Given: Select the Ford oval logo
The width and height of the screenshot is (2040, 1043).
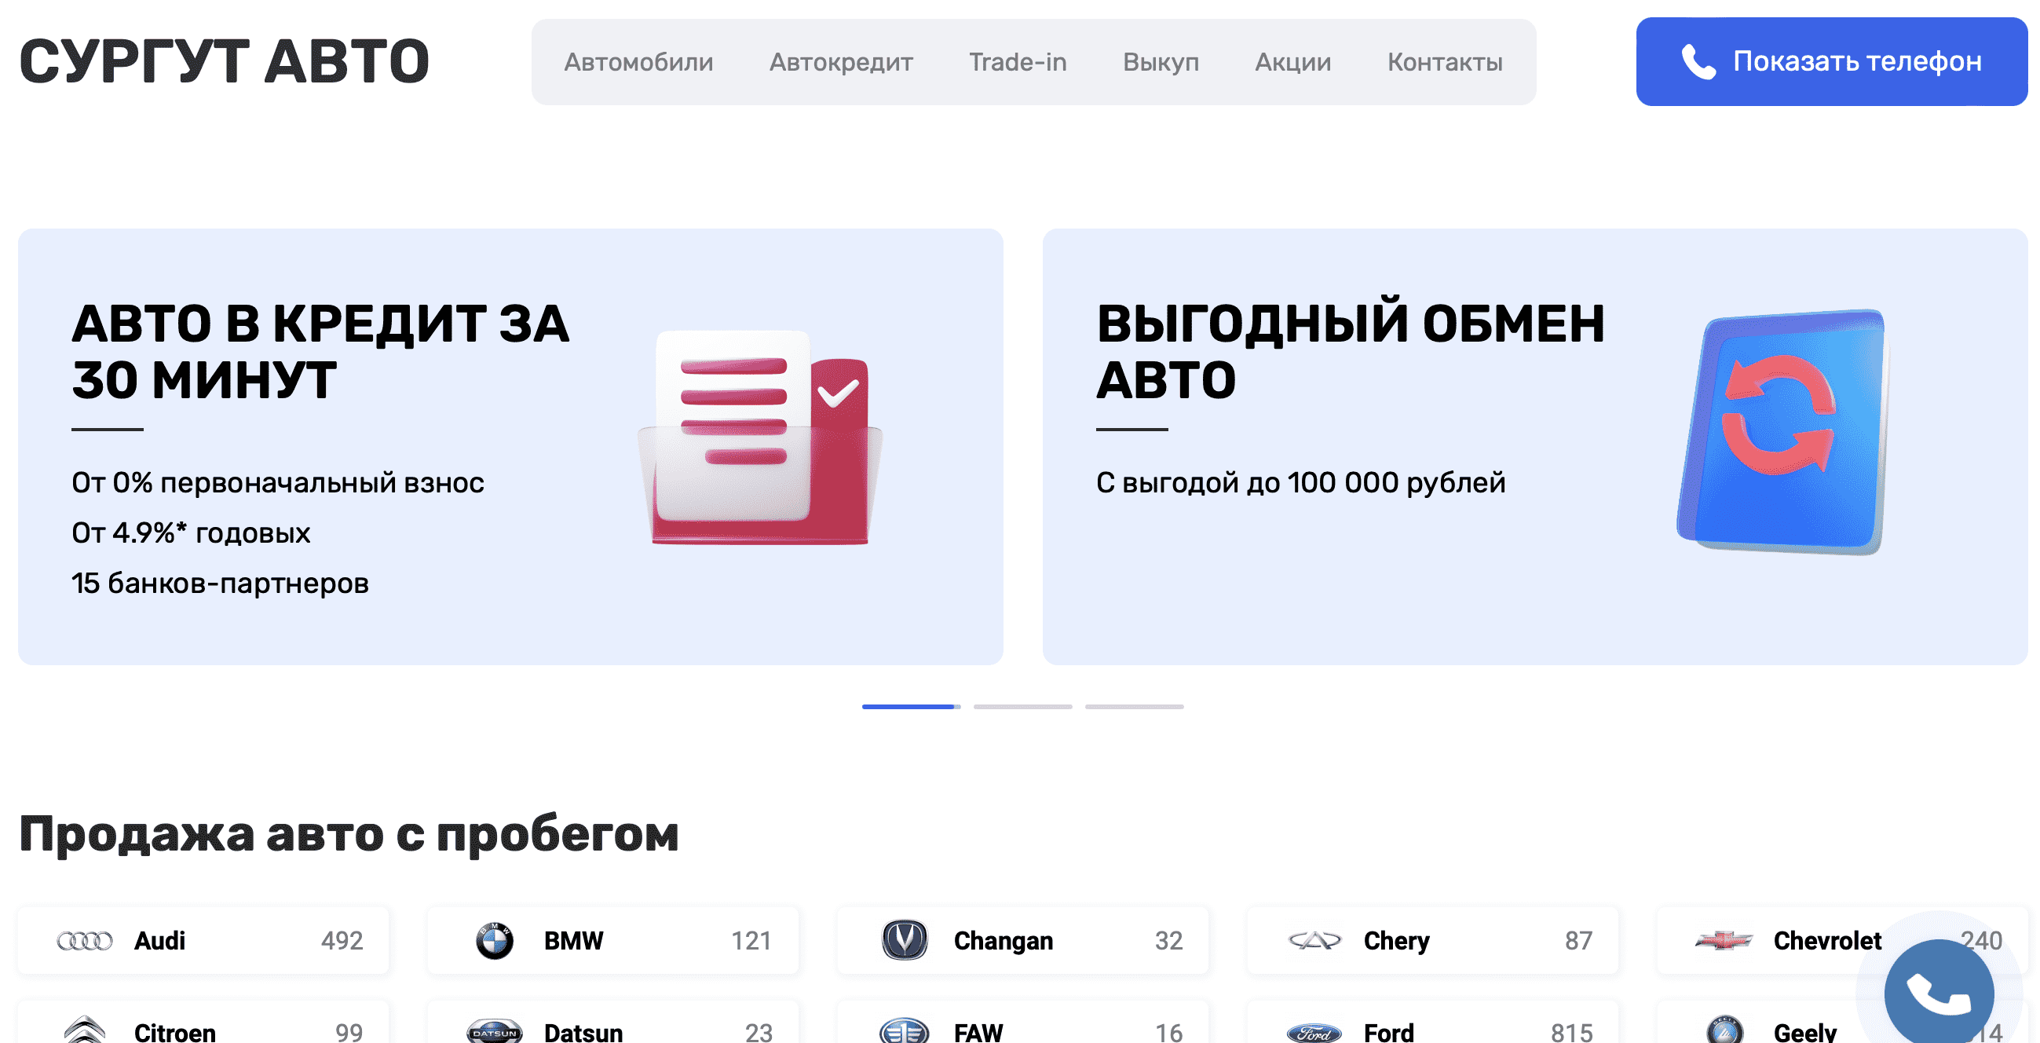Looking at the screenshot, I should coord(1316,1031).
